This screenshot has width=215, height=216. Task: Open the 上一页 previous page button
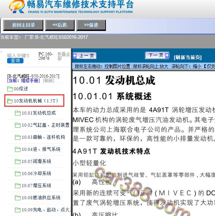(85, 56)
